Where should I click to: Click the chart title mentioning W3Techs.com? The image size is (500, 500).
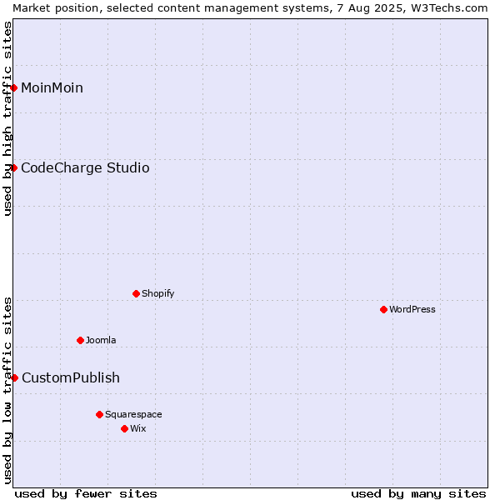pos(250,8)
